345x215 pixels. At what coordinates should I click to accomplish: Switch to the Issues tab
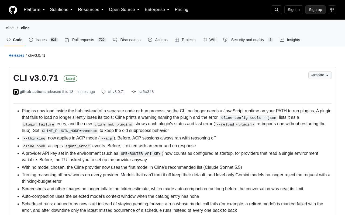(x=44, y=40)
